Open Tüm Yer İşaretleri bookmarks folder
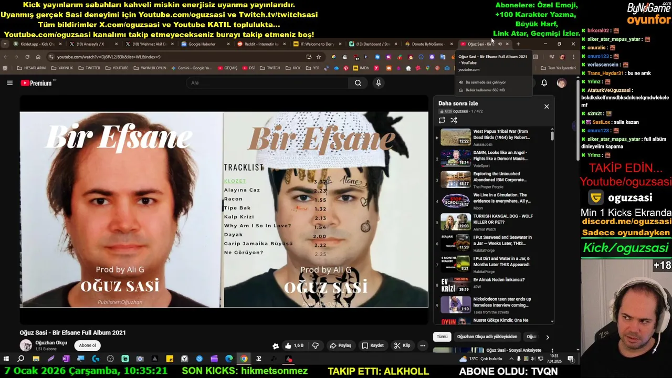 click(558, 68)
